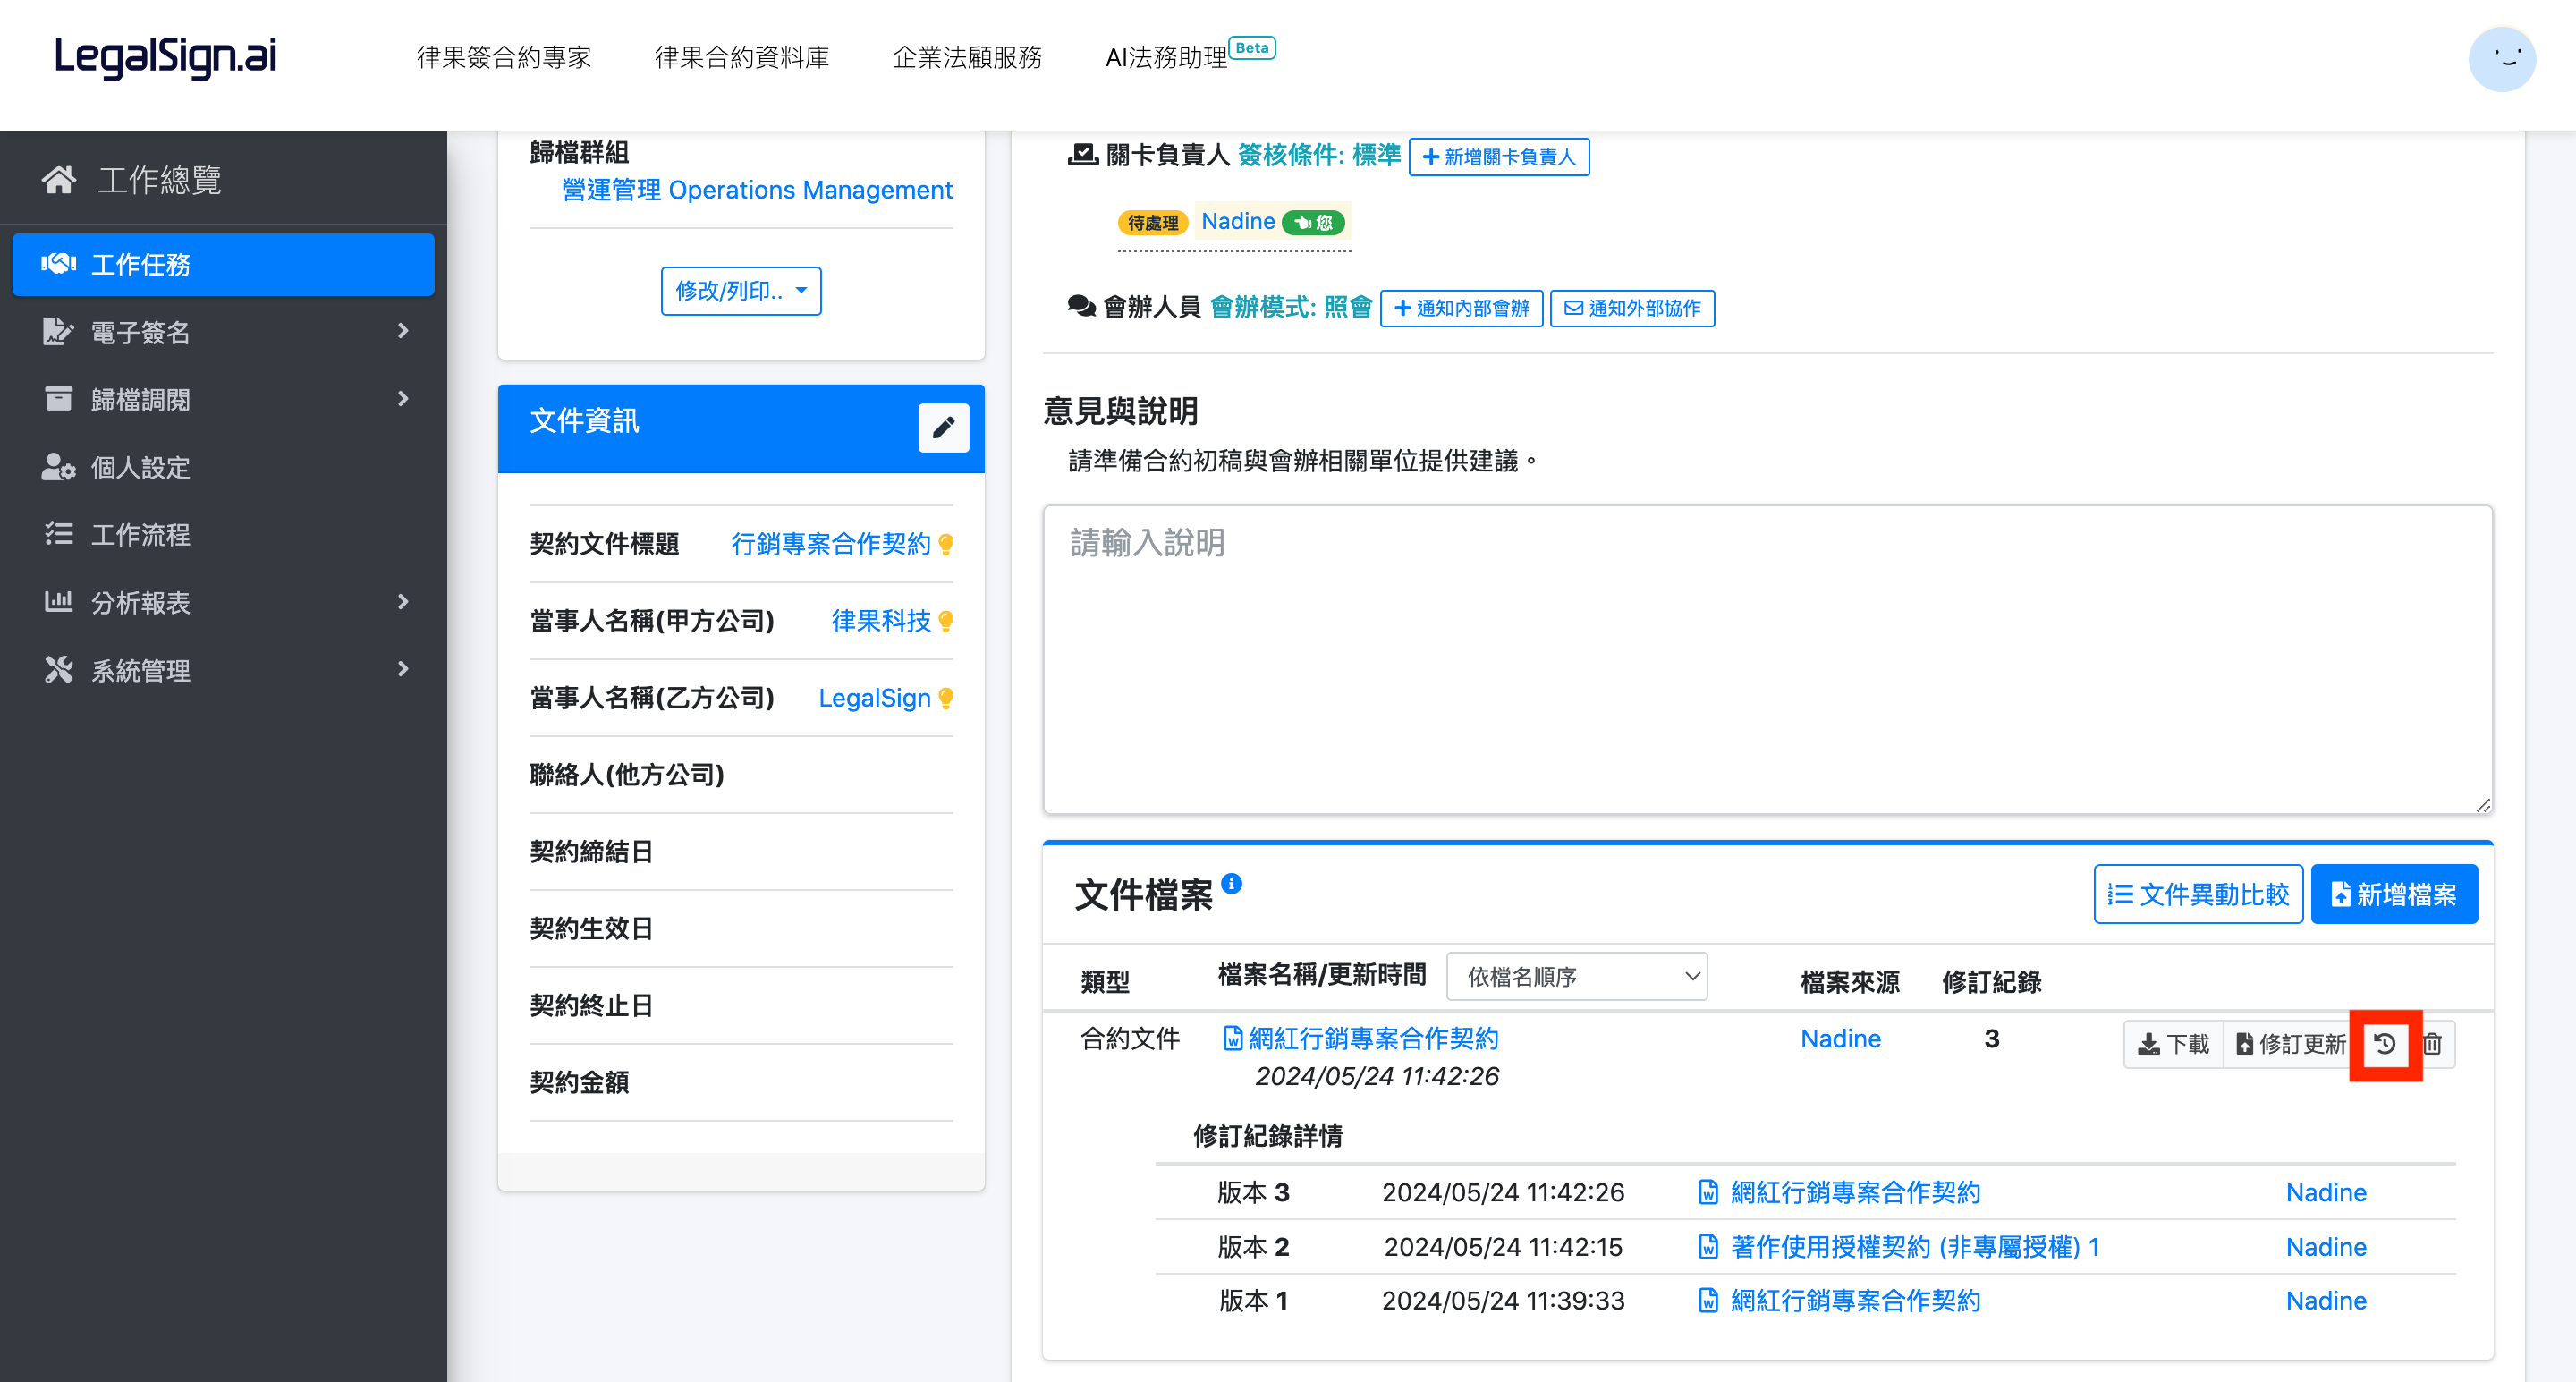Open 個人設定 in the sidebar
2576x1382 pixels.
pyautogui.click(x=141, y=468)
